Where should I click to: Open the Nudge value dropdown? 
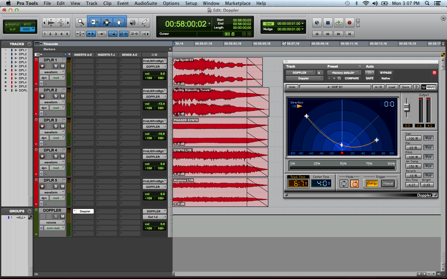(x=303, y=29)
